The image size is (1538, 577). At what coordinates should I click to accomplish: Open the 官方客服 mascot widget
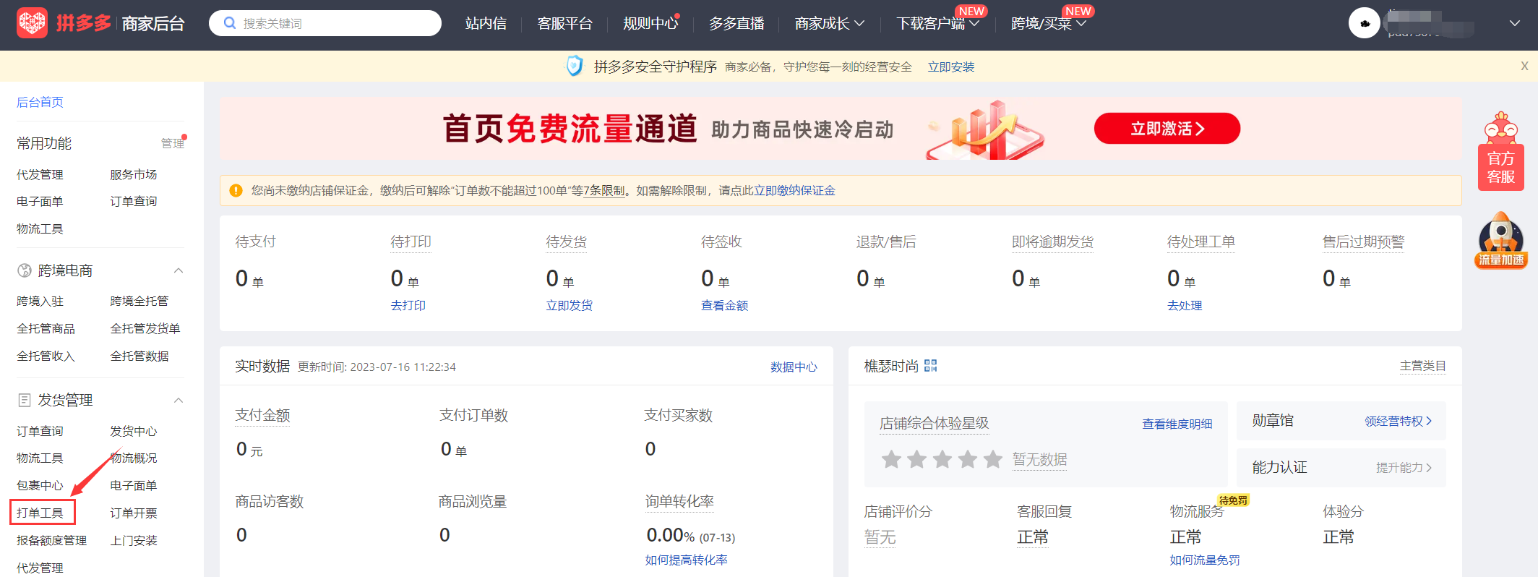[1501, 152]
